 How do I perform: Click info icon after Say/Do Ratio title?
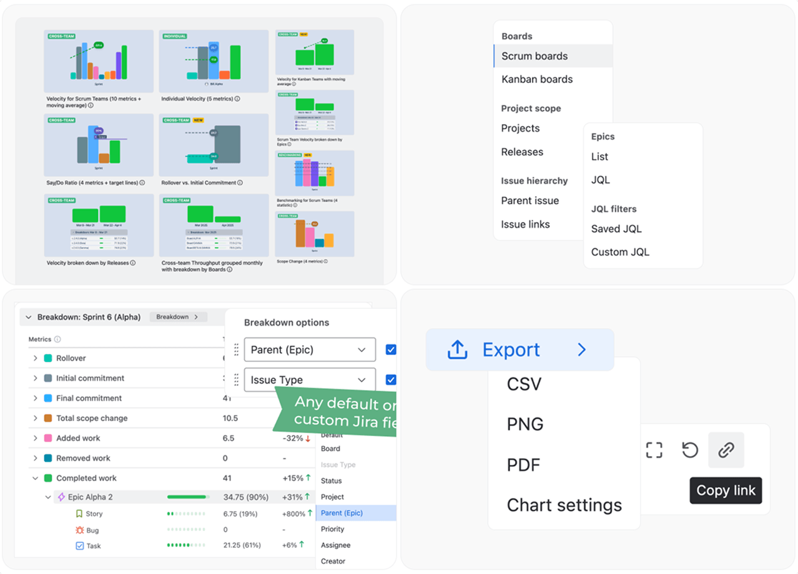coord(142,183)
